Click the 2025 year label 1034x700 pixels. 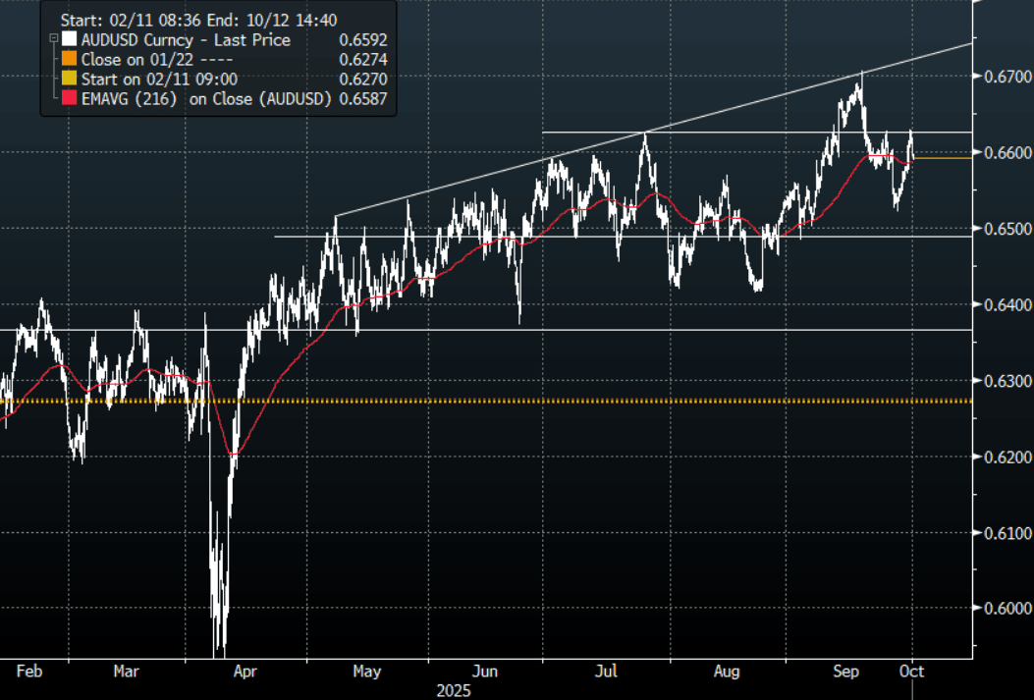(x=454, y=691)
